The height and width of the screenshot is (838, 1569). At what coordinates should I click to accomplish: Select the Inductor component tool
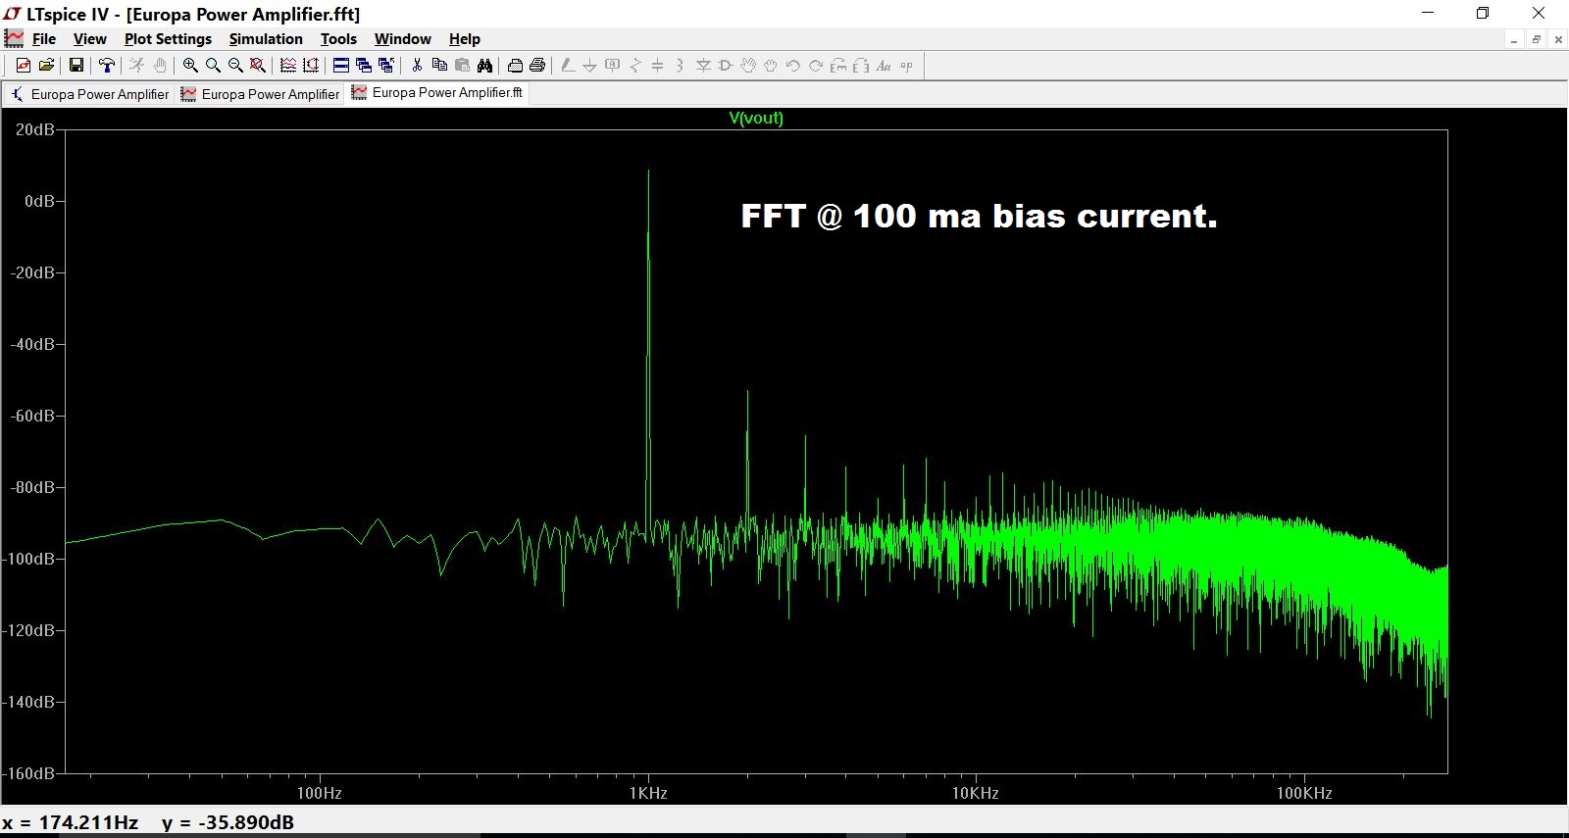pos(680,66)
